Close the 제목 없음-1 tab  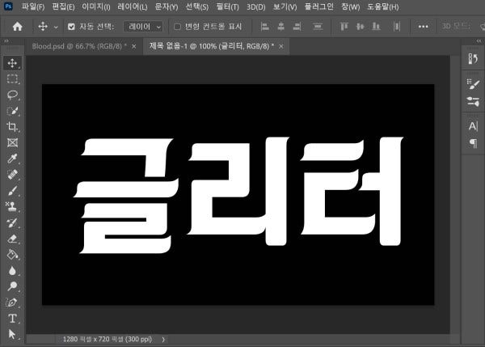[x=280, y=46]
